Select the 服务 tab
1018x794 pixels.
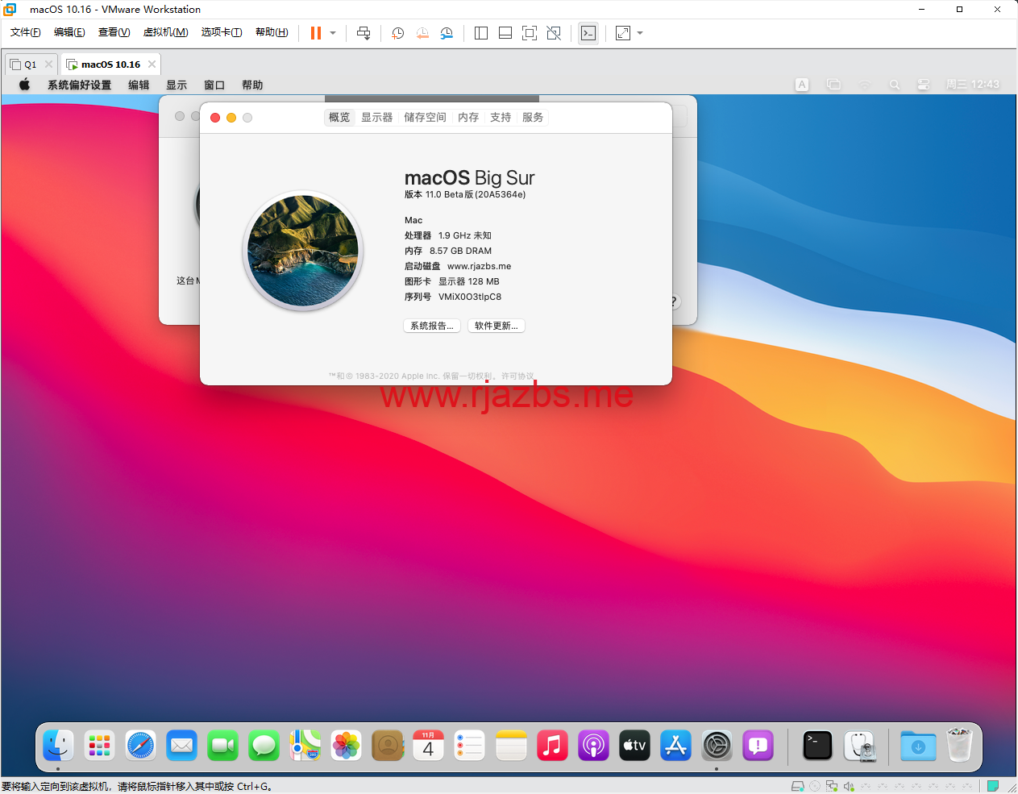click(x=533, y=117)
